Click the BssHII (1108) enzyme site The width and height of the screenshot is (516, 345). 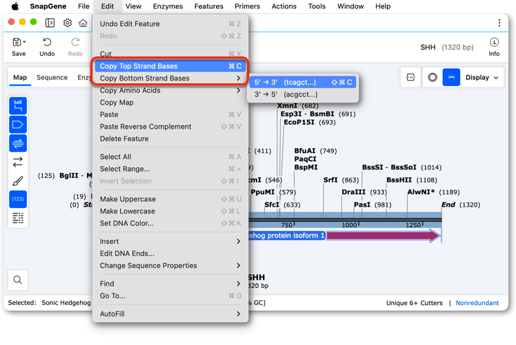(412, 180)
